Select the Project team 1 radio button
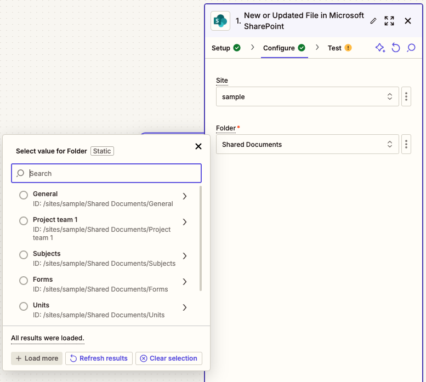This screenshot has height=382, width=426. click(x=24, y=221)
